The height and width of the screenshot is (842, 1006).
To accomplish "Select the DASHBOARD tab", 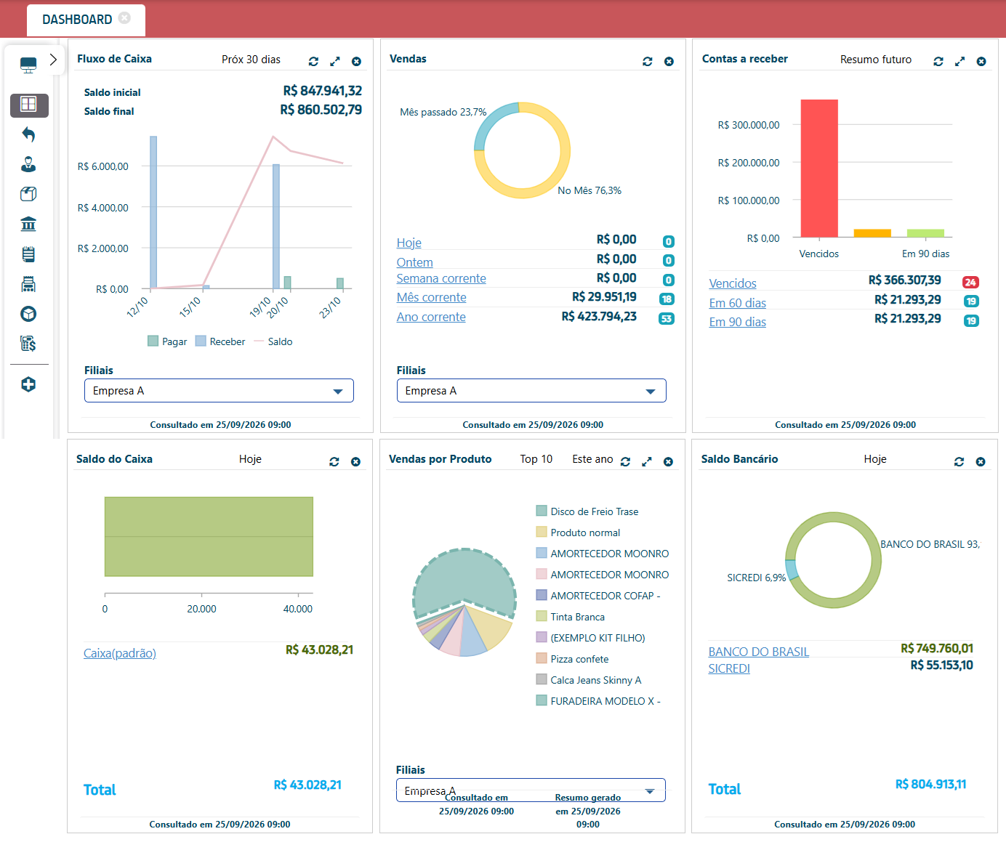I will (77, 20).
